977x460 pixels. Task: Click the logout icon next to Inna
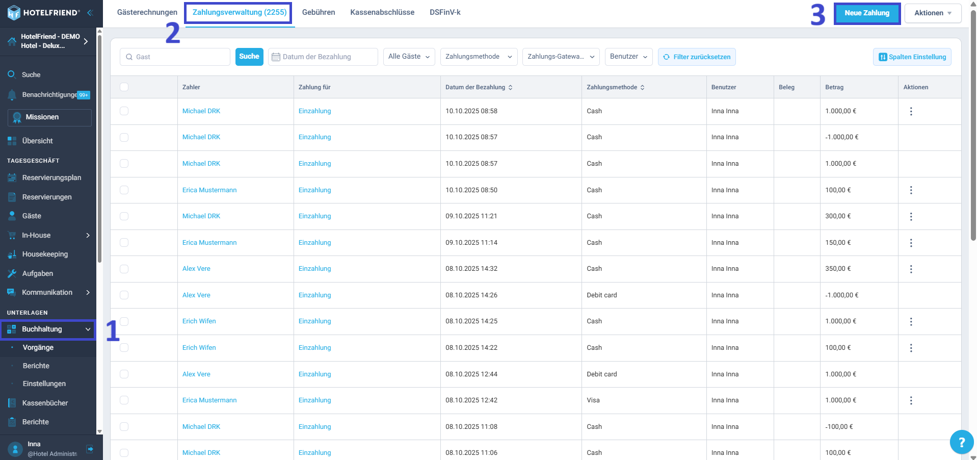coord(90,449)
